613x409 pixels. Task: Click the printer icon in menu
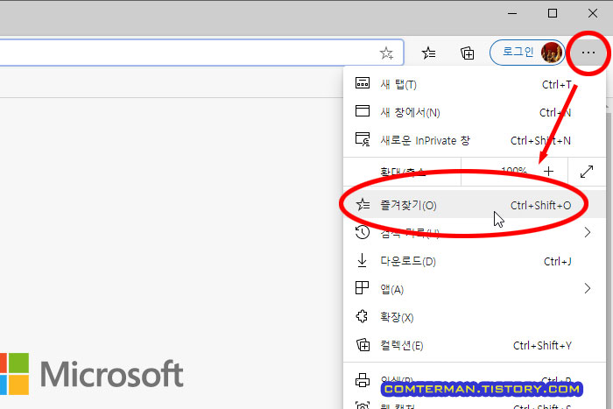coord(363,380)
